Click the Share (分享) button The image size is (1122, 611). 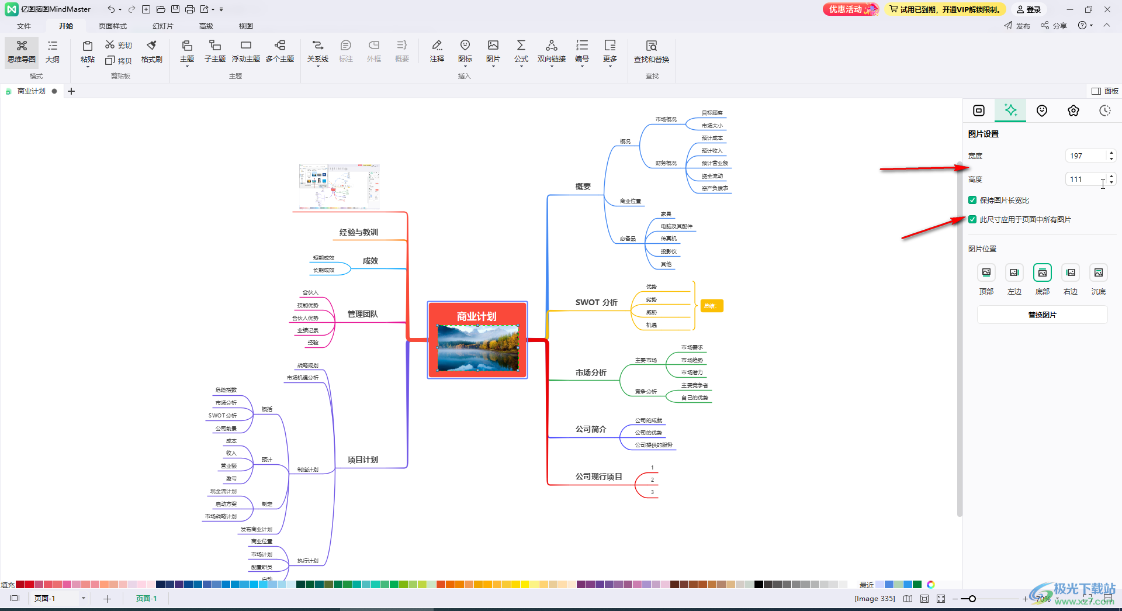point(1054,25)
